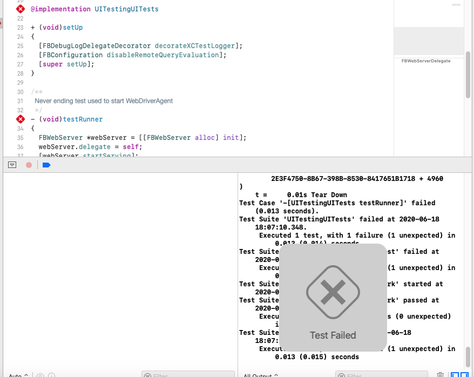The width and height of the screenshot is (474, 377).
Task: Click disableRemoteQueryEvaluation in the code
Action: (x=163, y=55)
